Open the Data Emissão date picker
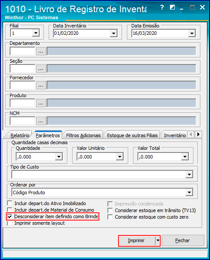The width and height of the screenshot is (210, 260). (192, 34)
